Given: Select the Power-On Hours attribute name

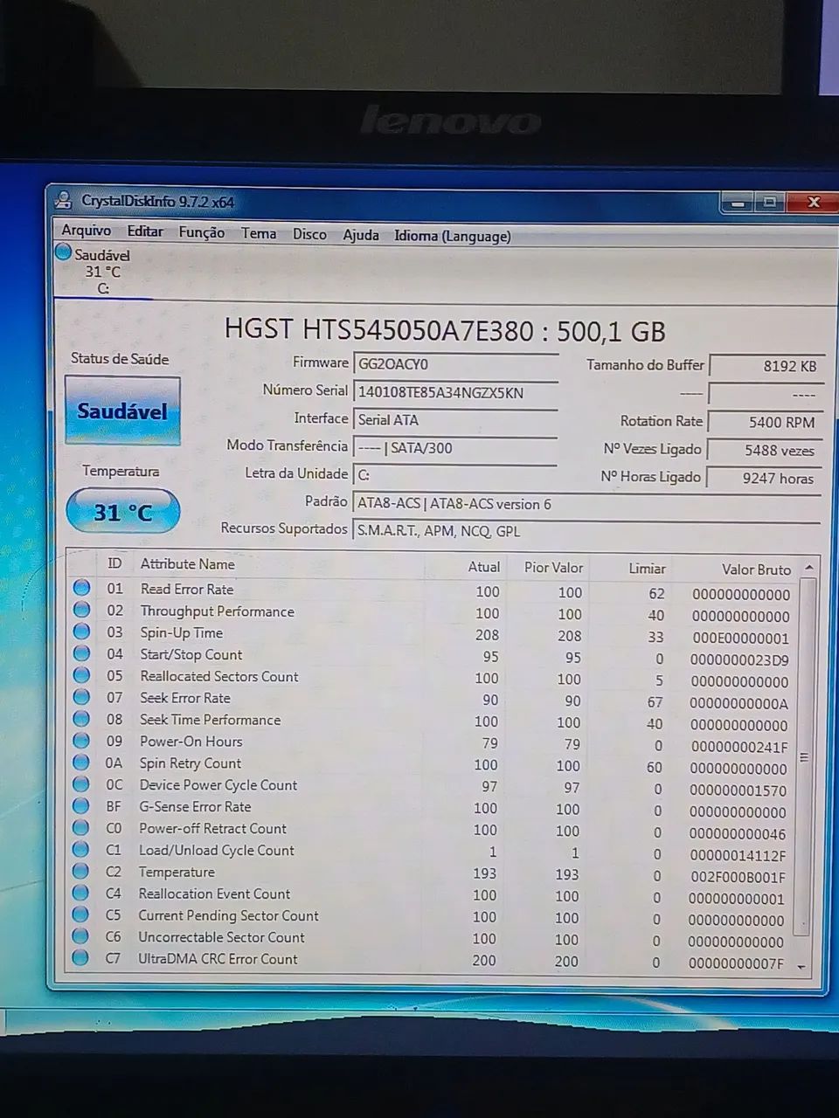Looking at the screenshot, I should click(x=191, y=742).
